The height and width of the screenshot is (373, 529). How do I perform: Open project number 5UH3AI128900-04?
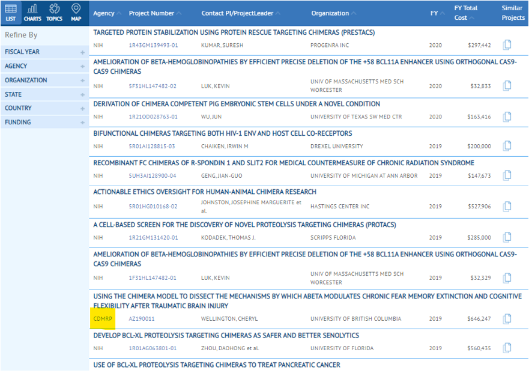click(x=152, y=175)
